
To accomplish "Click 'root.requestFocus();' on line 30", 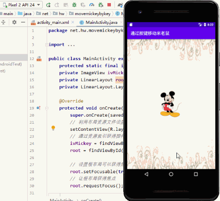I will coord(96,186).
